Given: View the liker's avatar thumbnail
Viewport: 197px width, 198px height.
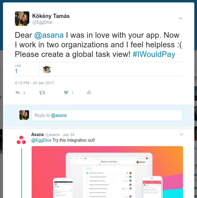Looking at the screenshot, I should point(47,69).
